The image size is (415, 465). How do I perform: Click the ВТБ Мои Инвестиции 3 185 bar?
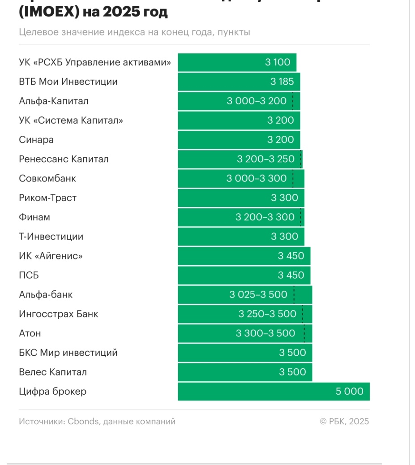(239, 82)
